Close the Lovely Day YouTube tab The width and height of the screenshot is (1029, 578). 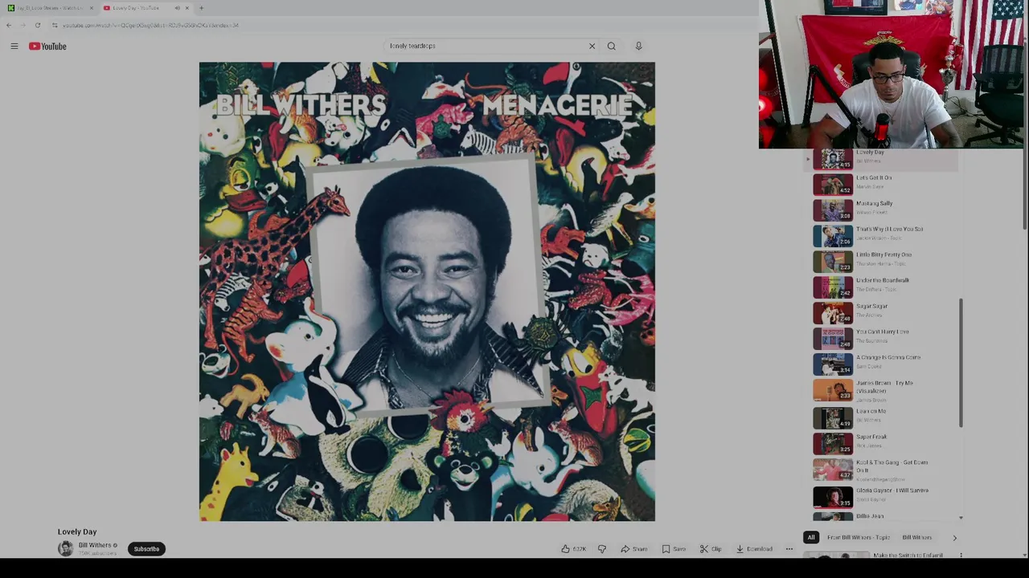pos(187,8)
